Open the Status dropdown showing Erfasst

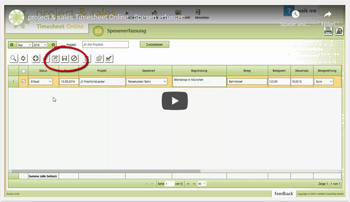pyautogui.click(x=41, y=82)
